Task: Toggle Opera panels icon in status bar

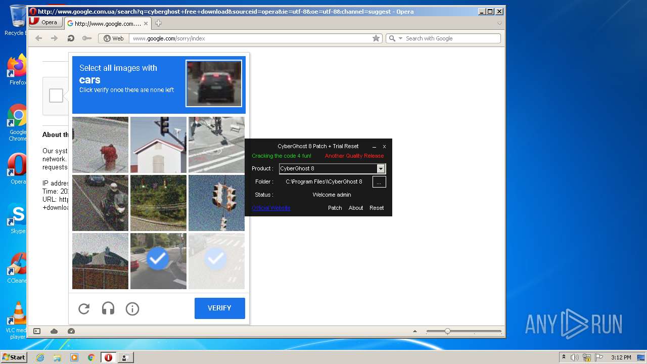Action: click(x=37, y=331)
